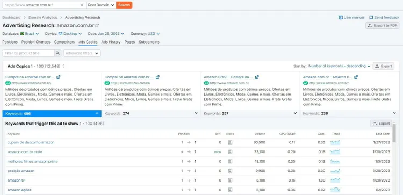
Task: Click block icon for posição amazon row
Action: pyautogui.click(x=230, y=171)
